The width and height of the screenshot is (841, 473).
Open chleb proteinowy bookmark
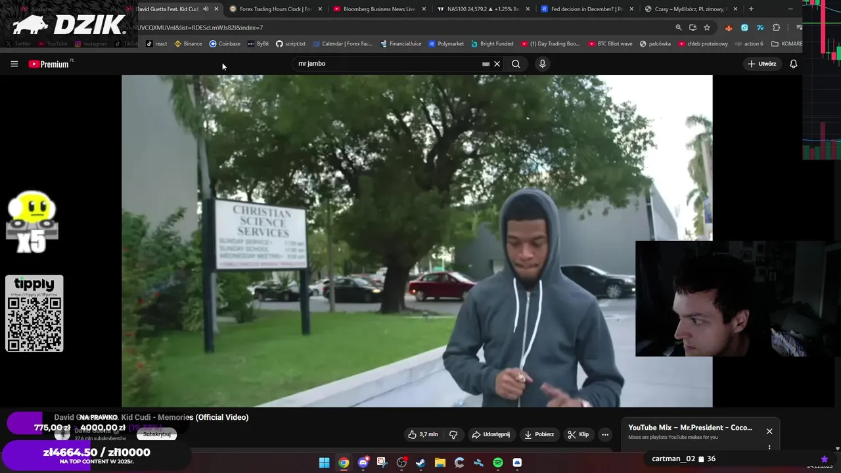tap(703, 44)
